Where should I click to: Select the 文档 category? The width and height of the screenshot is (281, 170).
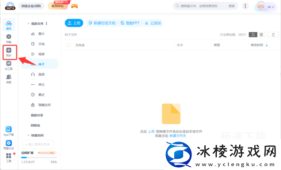(x=39, y=44)
